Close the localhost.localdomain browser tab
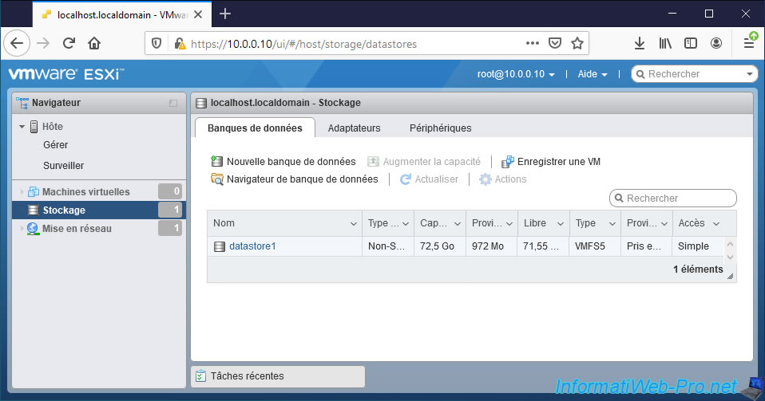 [198, 14]
